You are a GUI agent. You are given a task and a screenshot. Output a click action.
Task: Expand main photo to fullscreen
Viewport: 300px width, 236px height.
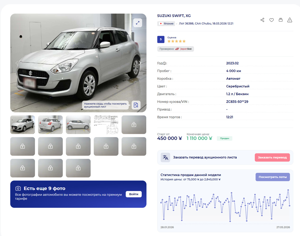137,23
